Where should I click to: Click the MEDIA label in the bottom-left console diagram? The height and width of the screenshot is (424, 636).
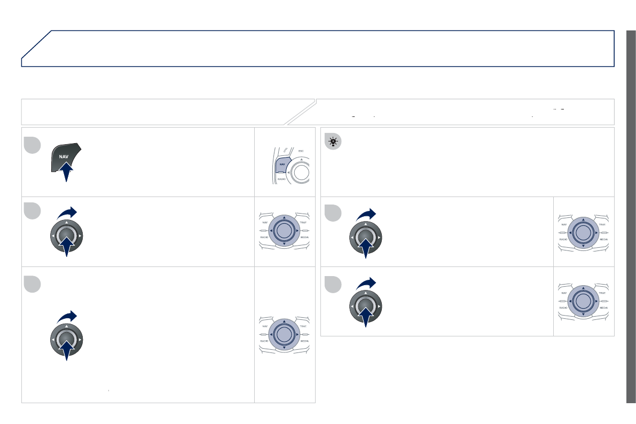tap(304, 341)
